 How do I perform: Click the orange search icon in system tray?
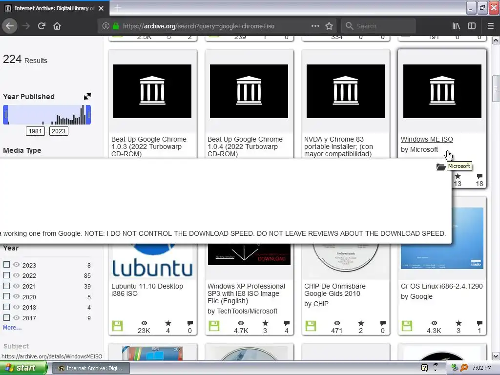(x=464, y=368)
